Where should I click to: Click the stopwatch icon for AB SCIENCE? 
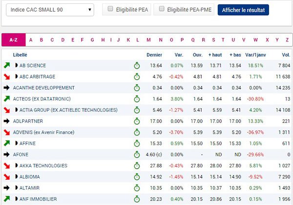137,65
